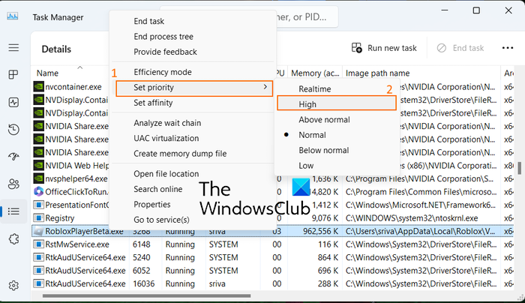Open the Performance page icon in sidebar
Screen dimensions: 525x303
(x=13, y=102)
